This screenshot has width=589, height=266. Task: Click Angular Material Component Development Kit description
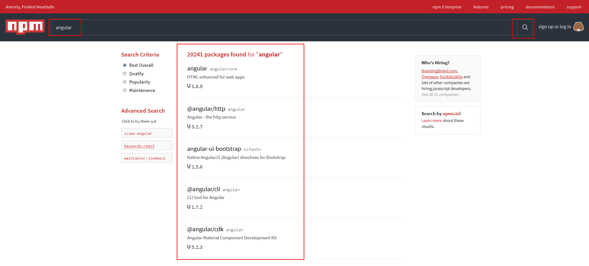tap(232, 238)
